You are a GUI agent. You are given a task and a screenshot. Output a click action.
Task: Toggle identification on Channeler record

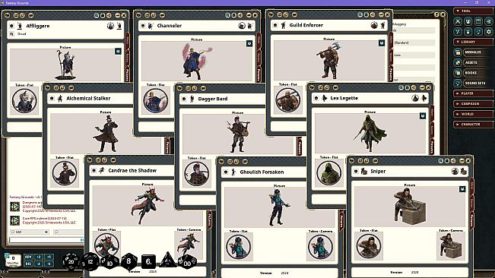pos(143,26)
